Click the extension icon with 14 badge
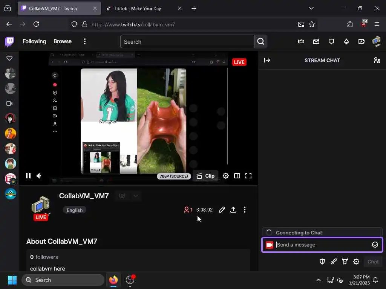Image resolution: width=386 pixels, height=289 pixels. [364, 23]
